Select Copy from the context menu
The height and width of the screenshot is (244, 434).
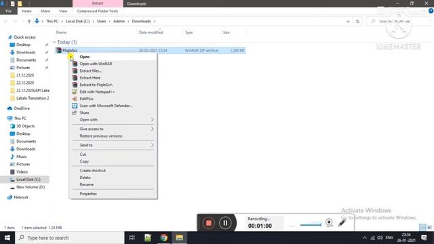(84, 161)
